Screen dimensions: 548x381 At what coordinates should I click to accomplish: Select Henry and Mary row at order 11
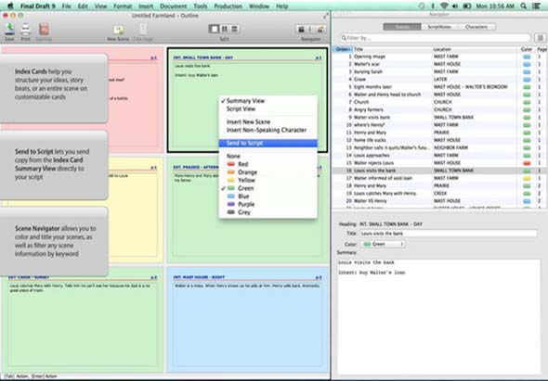click(x=440, y=133)
